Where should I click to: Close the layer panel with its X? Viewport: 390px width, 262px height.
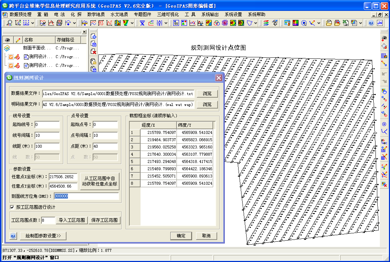[84, 32]
